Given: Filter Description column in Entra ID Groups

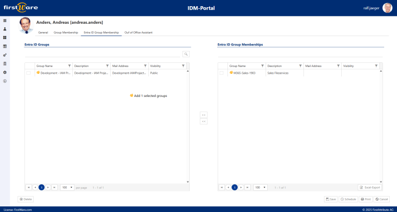Looking at the screenshot, I should pos(108,66).
